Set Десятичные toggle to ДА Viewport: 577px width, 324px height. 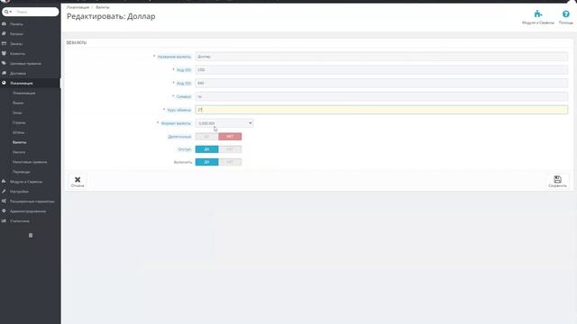click(206, 137)
